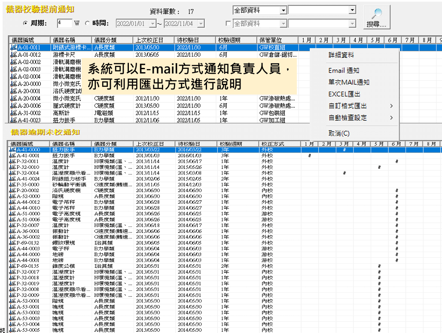Open the start date 2022/01/01 dropdown

152,24
